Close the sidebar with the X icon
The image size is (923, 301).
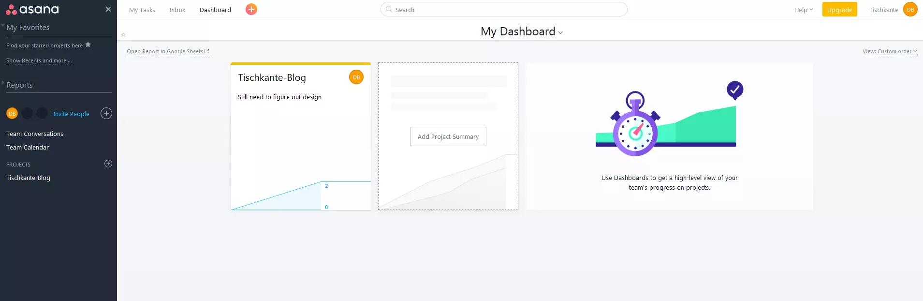tap(108, 9)
